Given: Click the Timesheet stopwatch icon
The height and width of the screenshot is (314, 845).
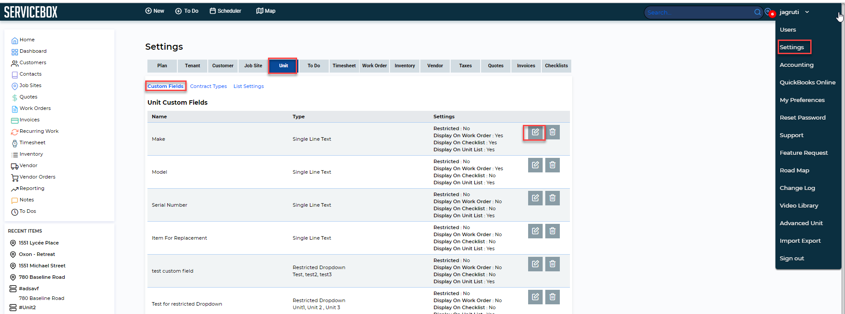Looking at the screenshot, I should [x=15, y=143].
